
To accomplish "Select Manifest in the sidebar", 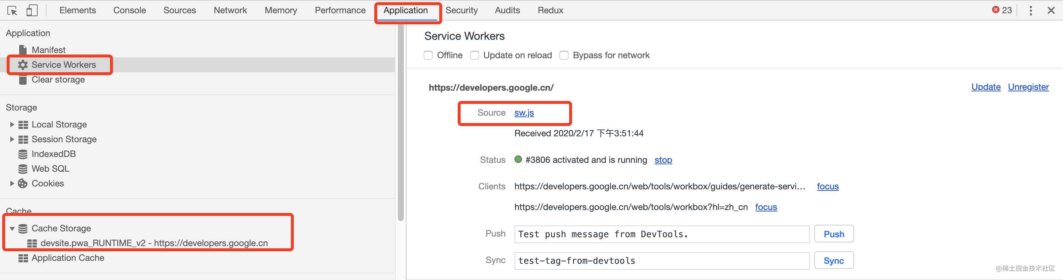I will click(49, 50).
